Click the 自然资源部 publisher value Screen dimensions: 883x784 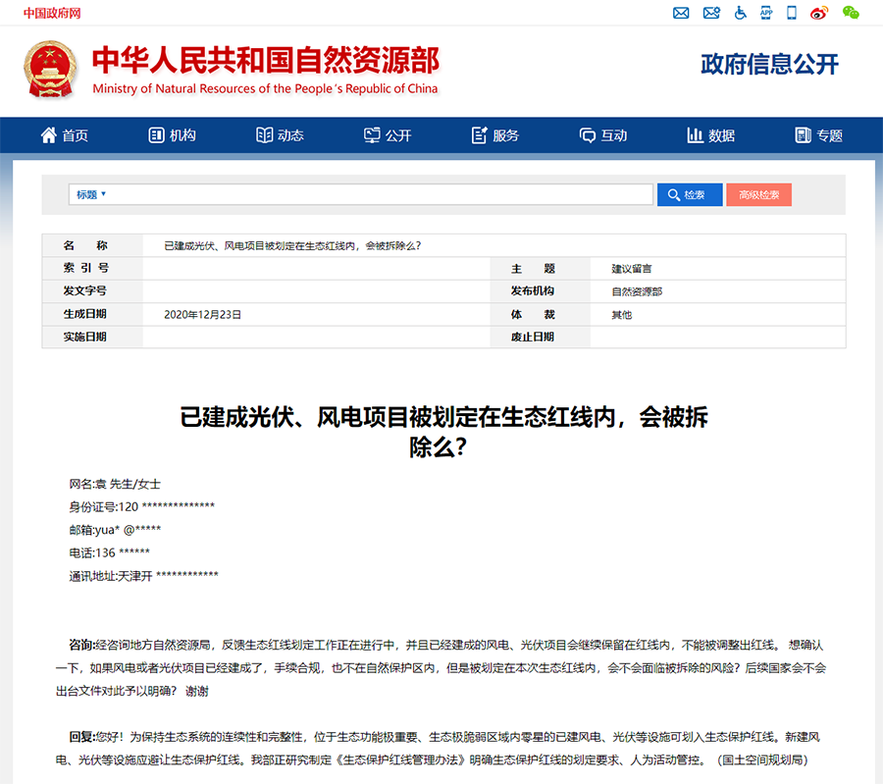click(x=637, y=291)
